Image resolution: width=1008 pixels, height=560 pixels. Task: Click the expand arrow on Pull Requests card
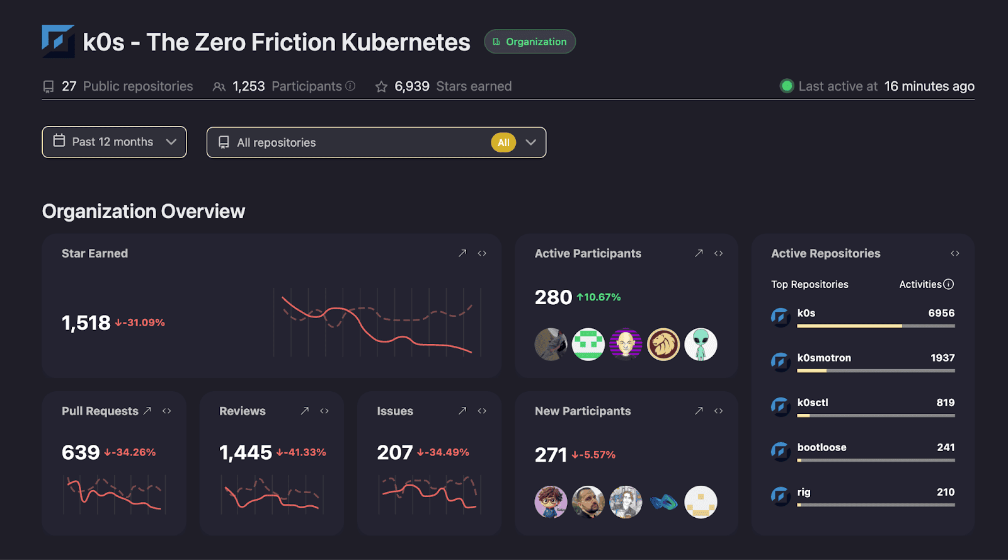146,411
